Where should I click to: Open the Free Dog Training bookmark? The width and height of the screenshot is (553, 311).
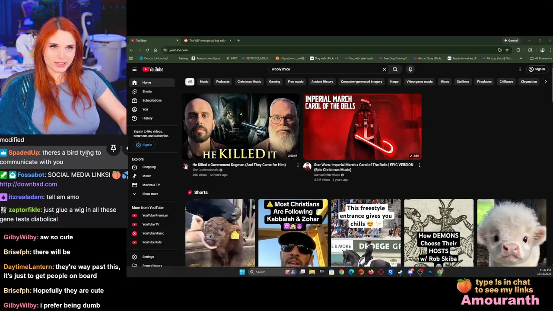coord(394,58)
